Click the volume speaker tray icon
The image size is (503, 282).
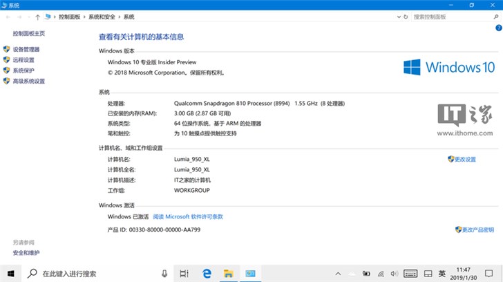(395, 274)
